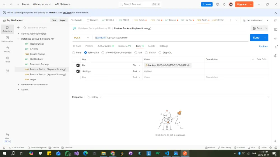
Task: Open the No environment dropdown
Action: tap(256, 20)
